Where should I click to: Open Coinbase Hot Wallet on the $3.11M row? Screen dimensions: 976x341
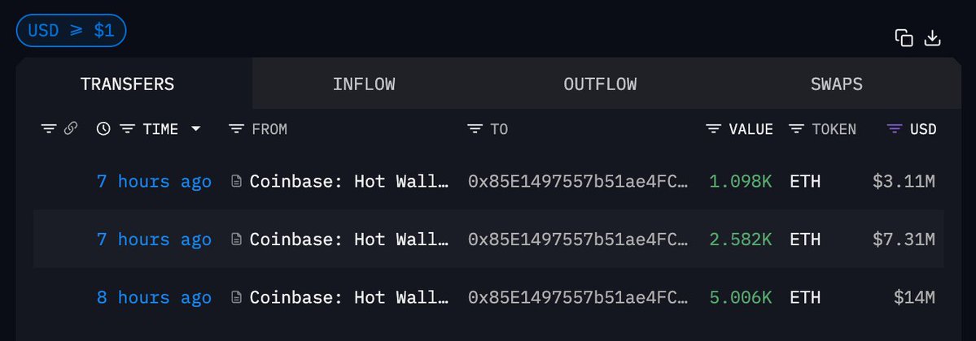(349, 182)
